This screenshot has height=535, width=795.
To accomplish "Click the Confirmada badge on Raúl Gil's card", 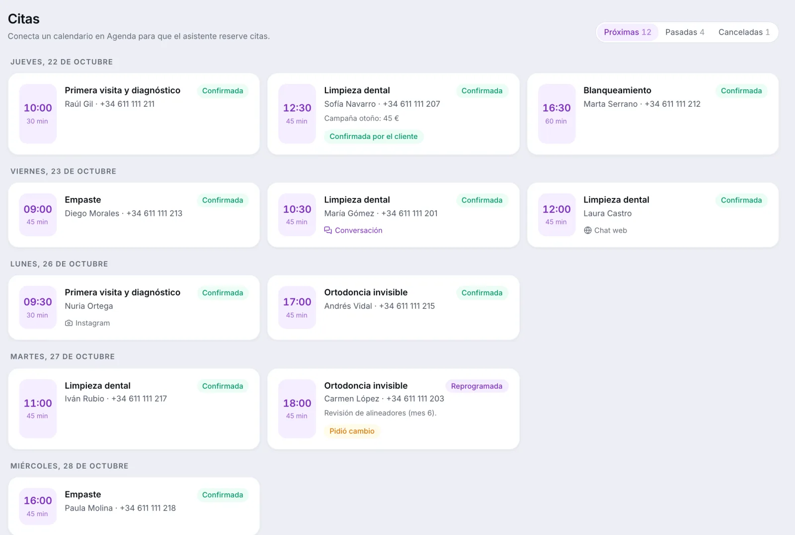I will click(x=223, y=91).
